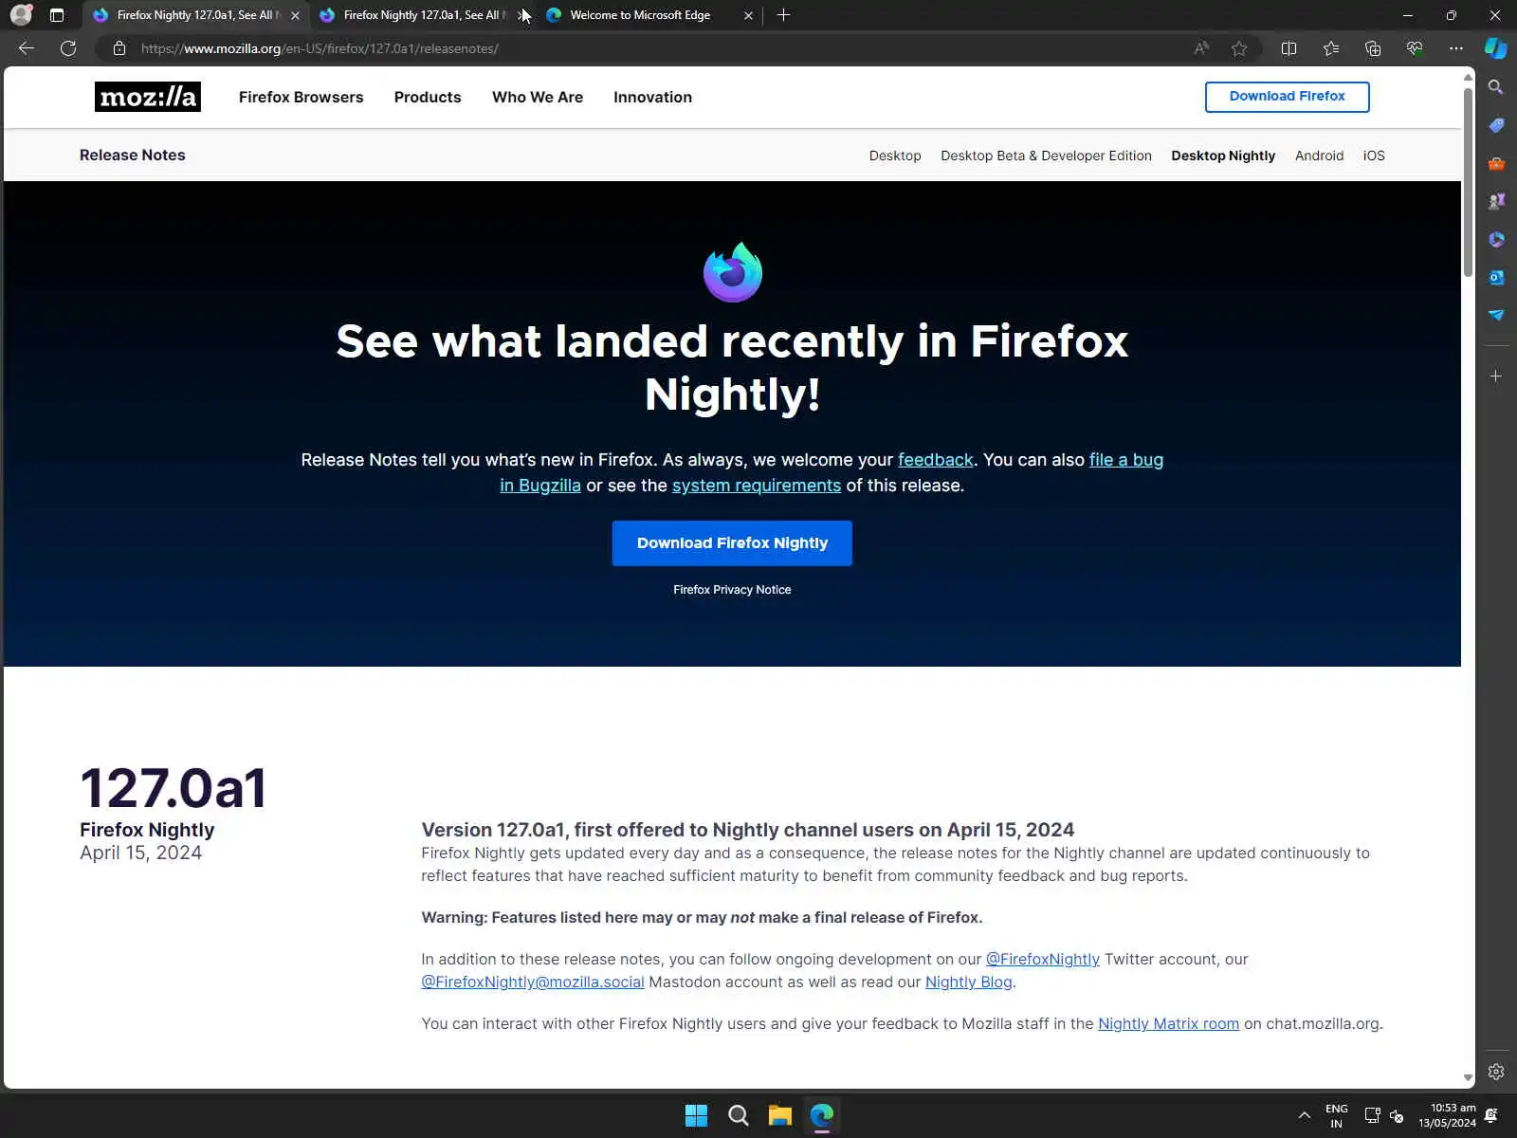Click the Firefox Nightly logo in hero
This screenshot has width=1517, height=1138.
tap(732, 272)
